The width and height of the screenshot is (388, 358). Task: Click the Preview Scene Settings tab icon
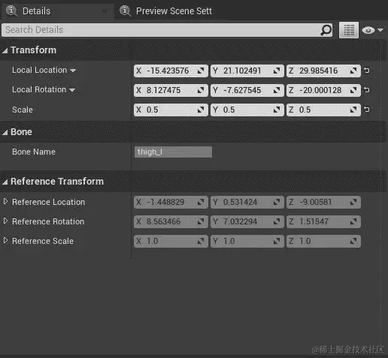coord(125,11)
